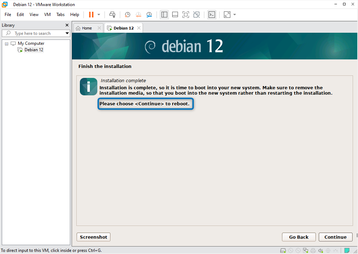Toggle the Library panel visibility
Image resolution: width=358 pixels, height=254 pixels.
[164, 15]
